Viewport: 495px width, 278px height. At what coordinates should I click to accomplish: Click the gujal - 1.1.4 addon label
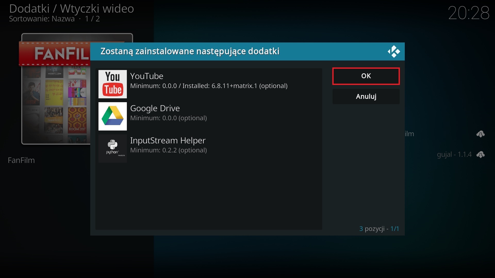454,154
